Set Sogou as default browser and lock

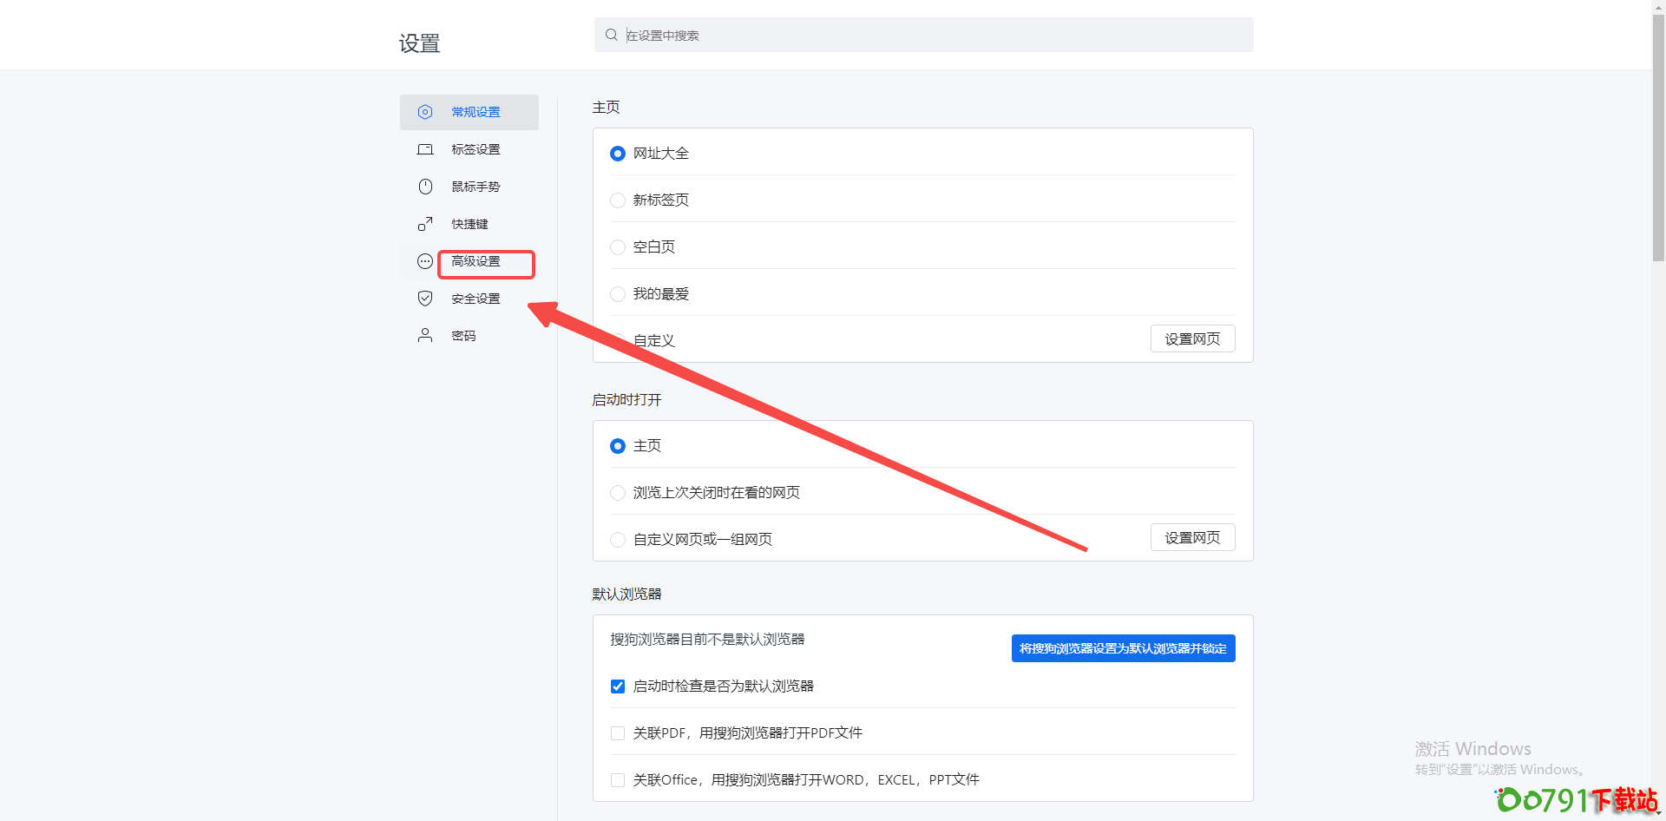(x=1123, y=648)
